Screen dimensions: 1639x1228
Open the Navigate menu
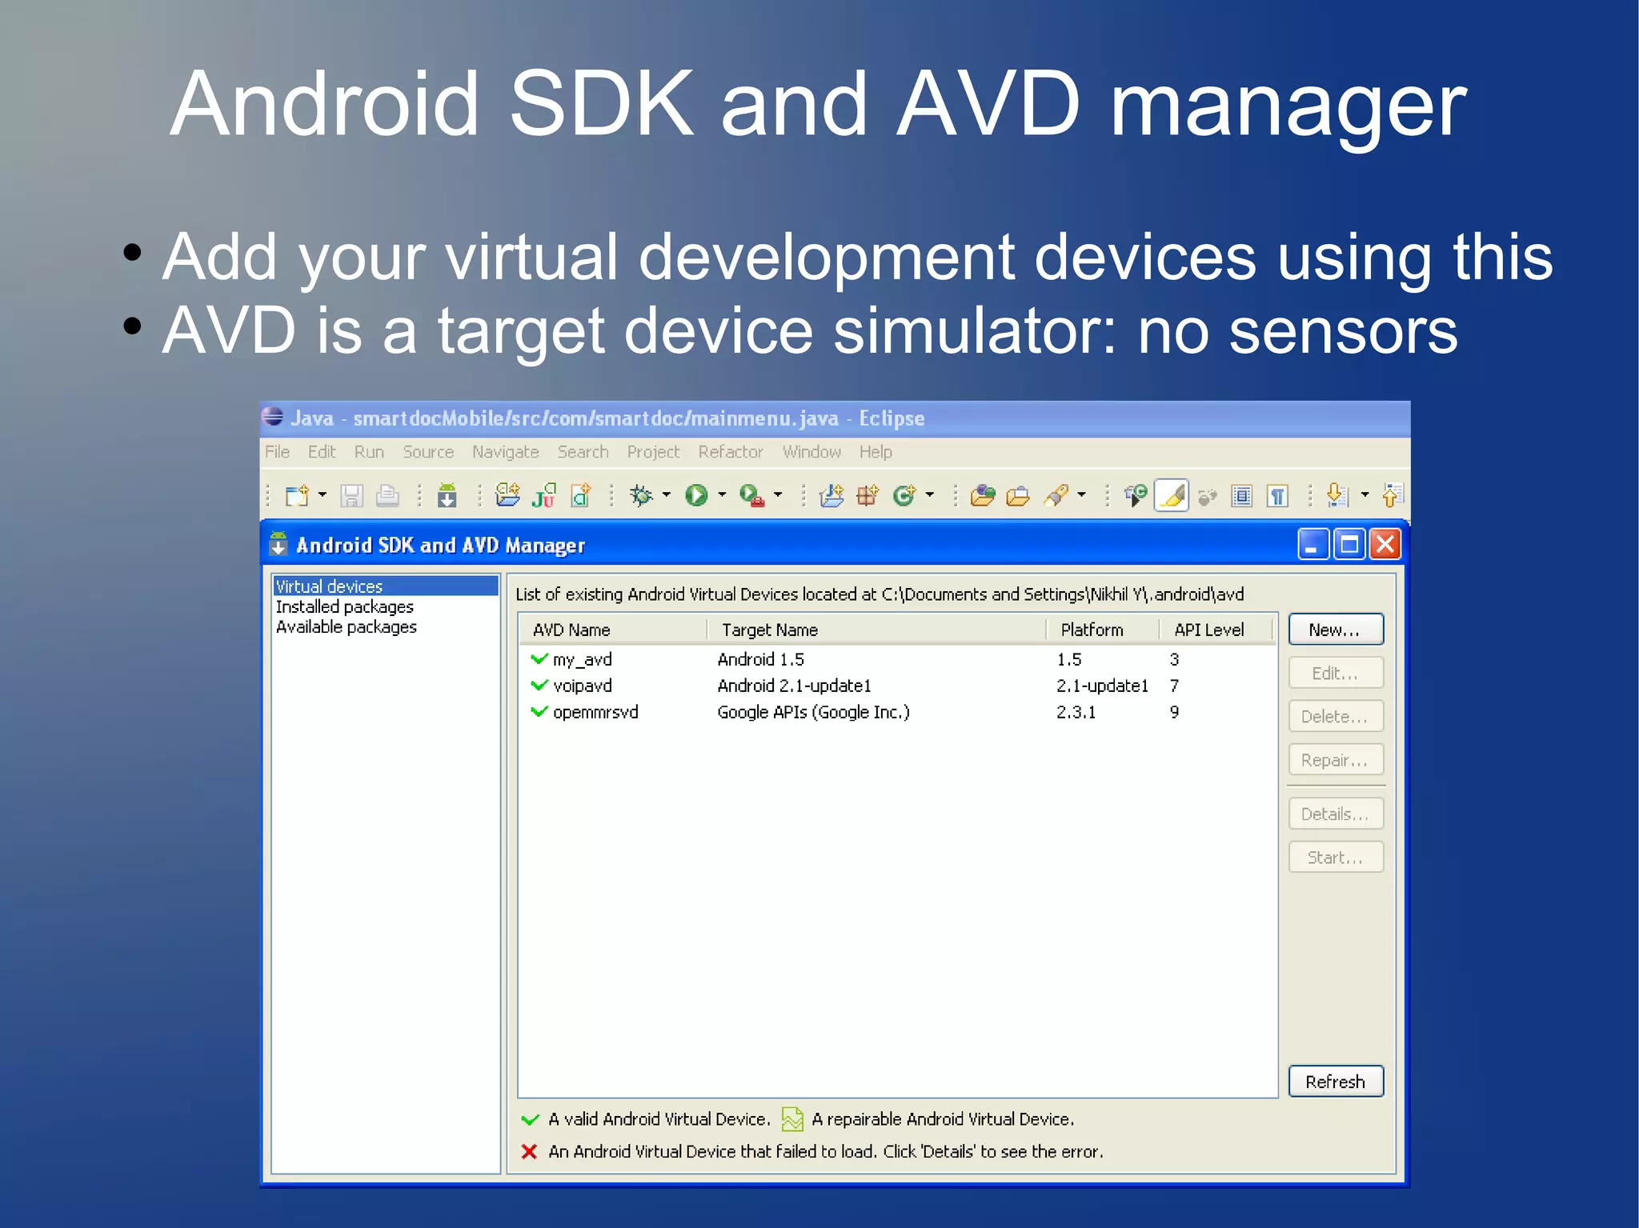click(505, 453)
